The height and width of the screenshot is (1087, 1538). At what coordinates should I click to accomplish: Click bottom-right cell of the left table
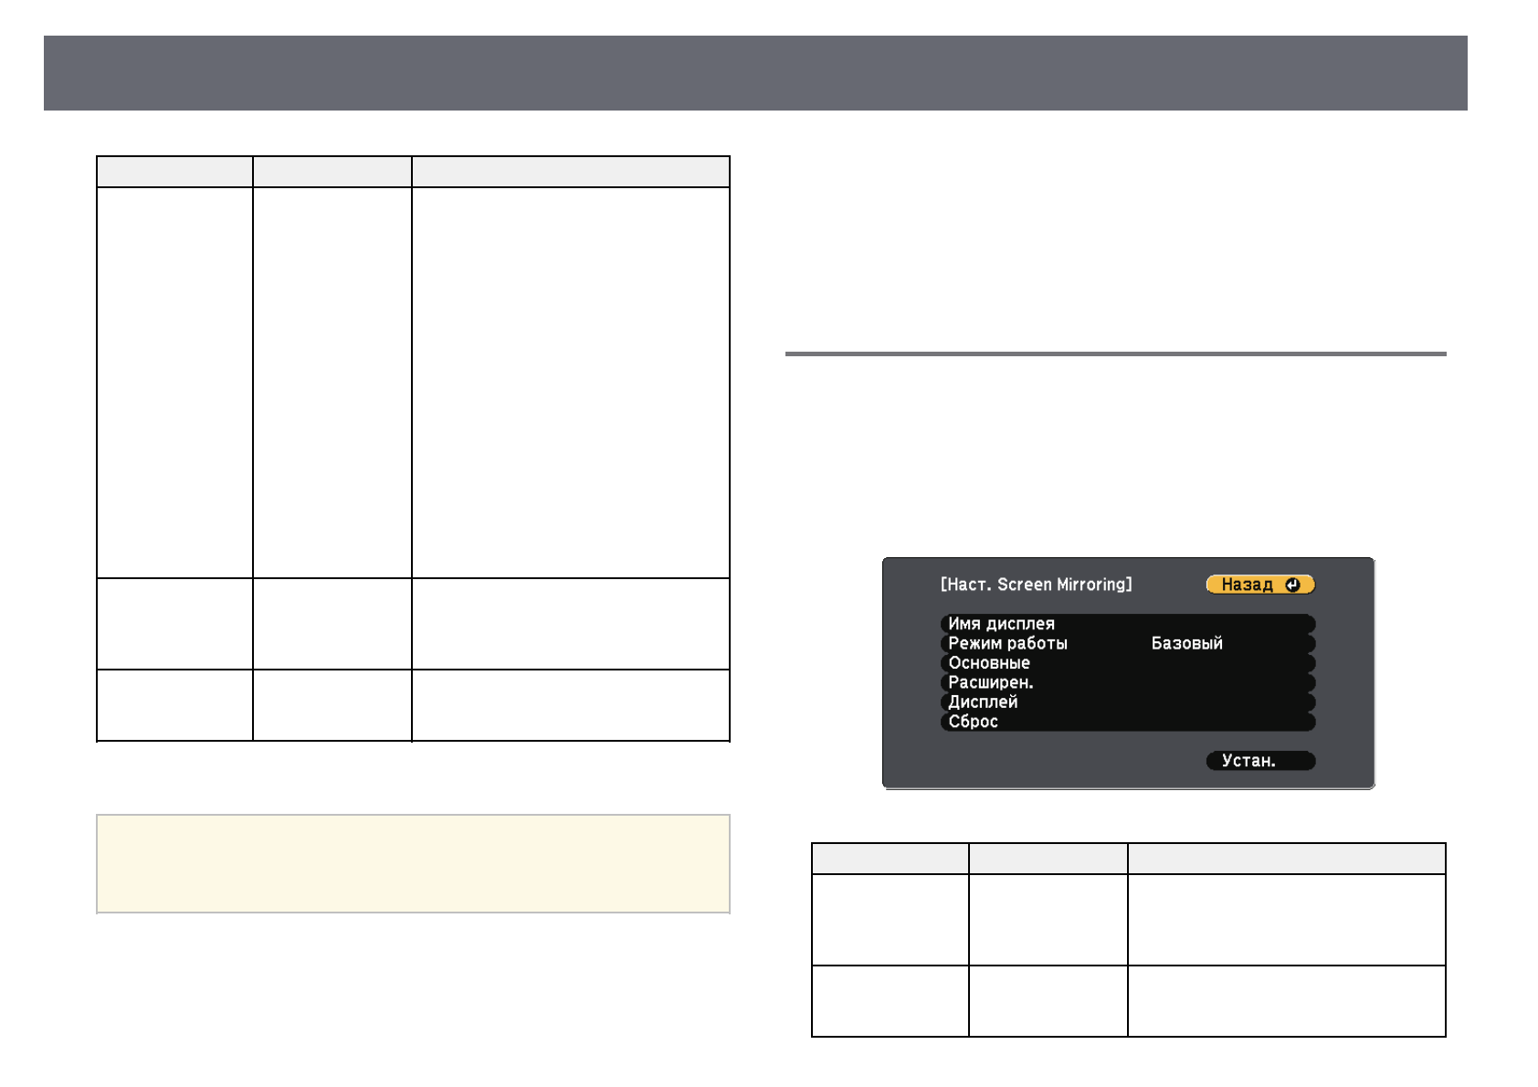click(x=570, y=705)
